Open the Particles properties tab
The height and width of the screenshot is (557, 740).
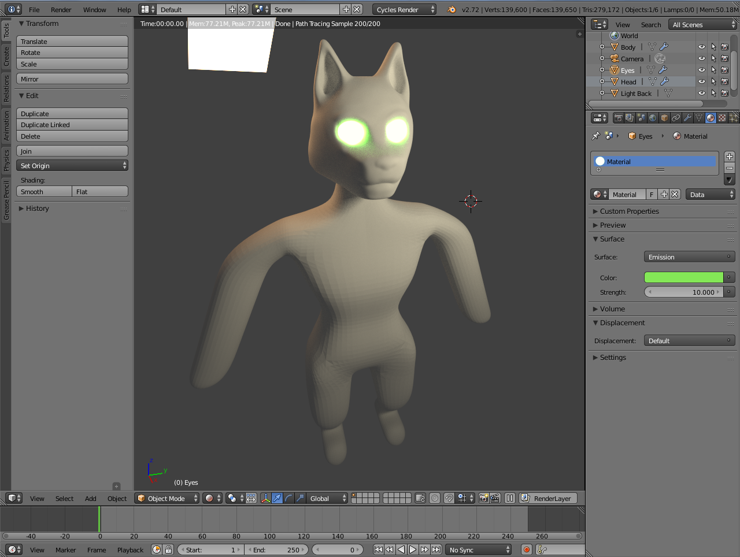pos(733,118)
